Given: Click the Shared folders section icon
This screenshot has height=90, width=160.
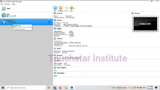Looking at the screenshot, I should click(55, 68).
